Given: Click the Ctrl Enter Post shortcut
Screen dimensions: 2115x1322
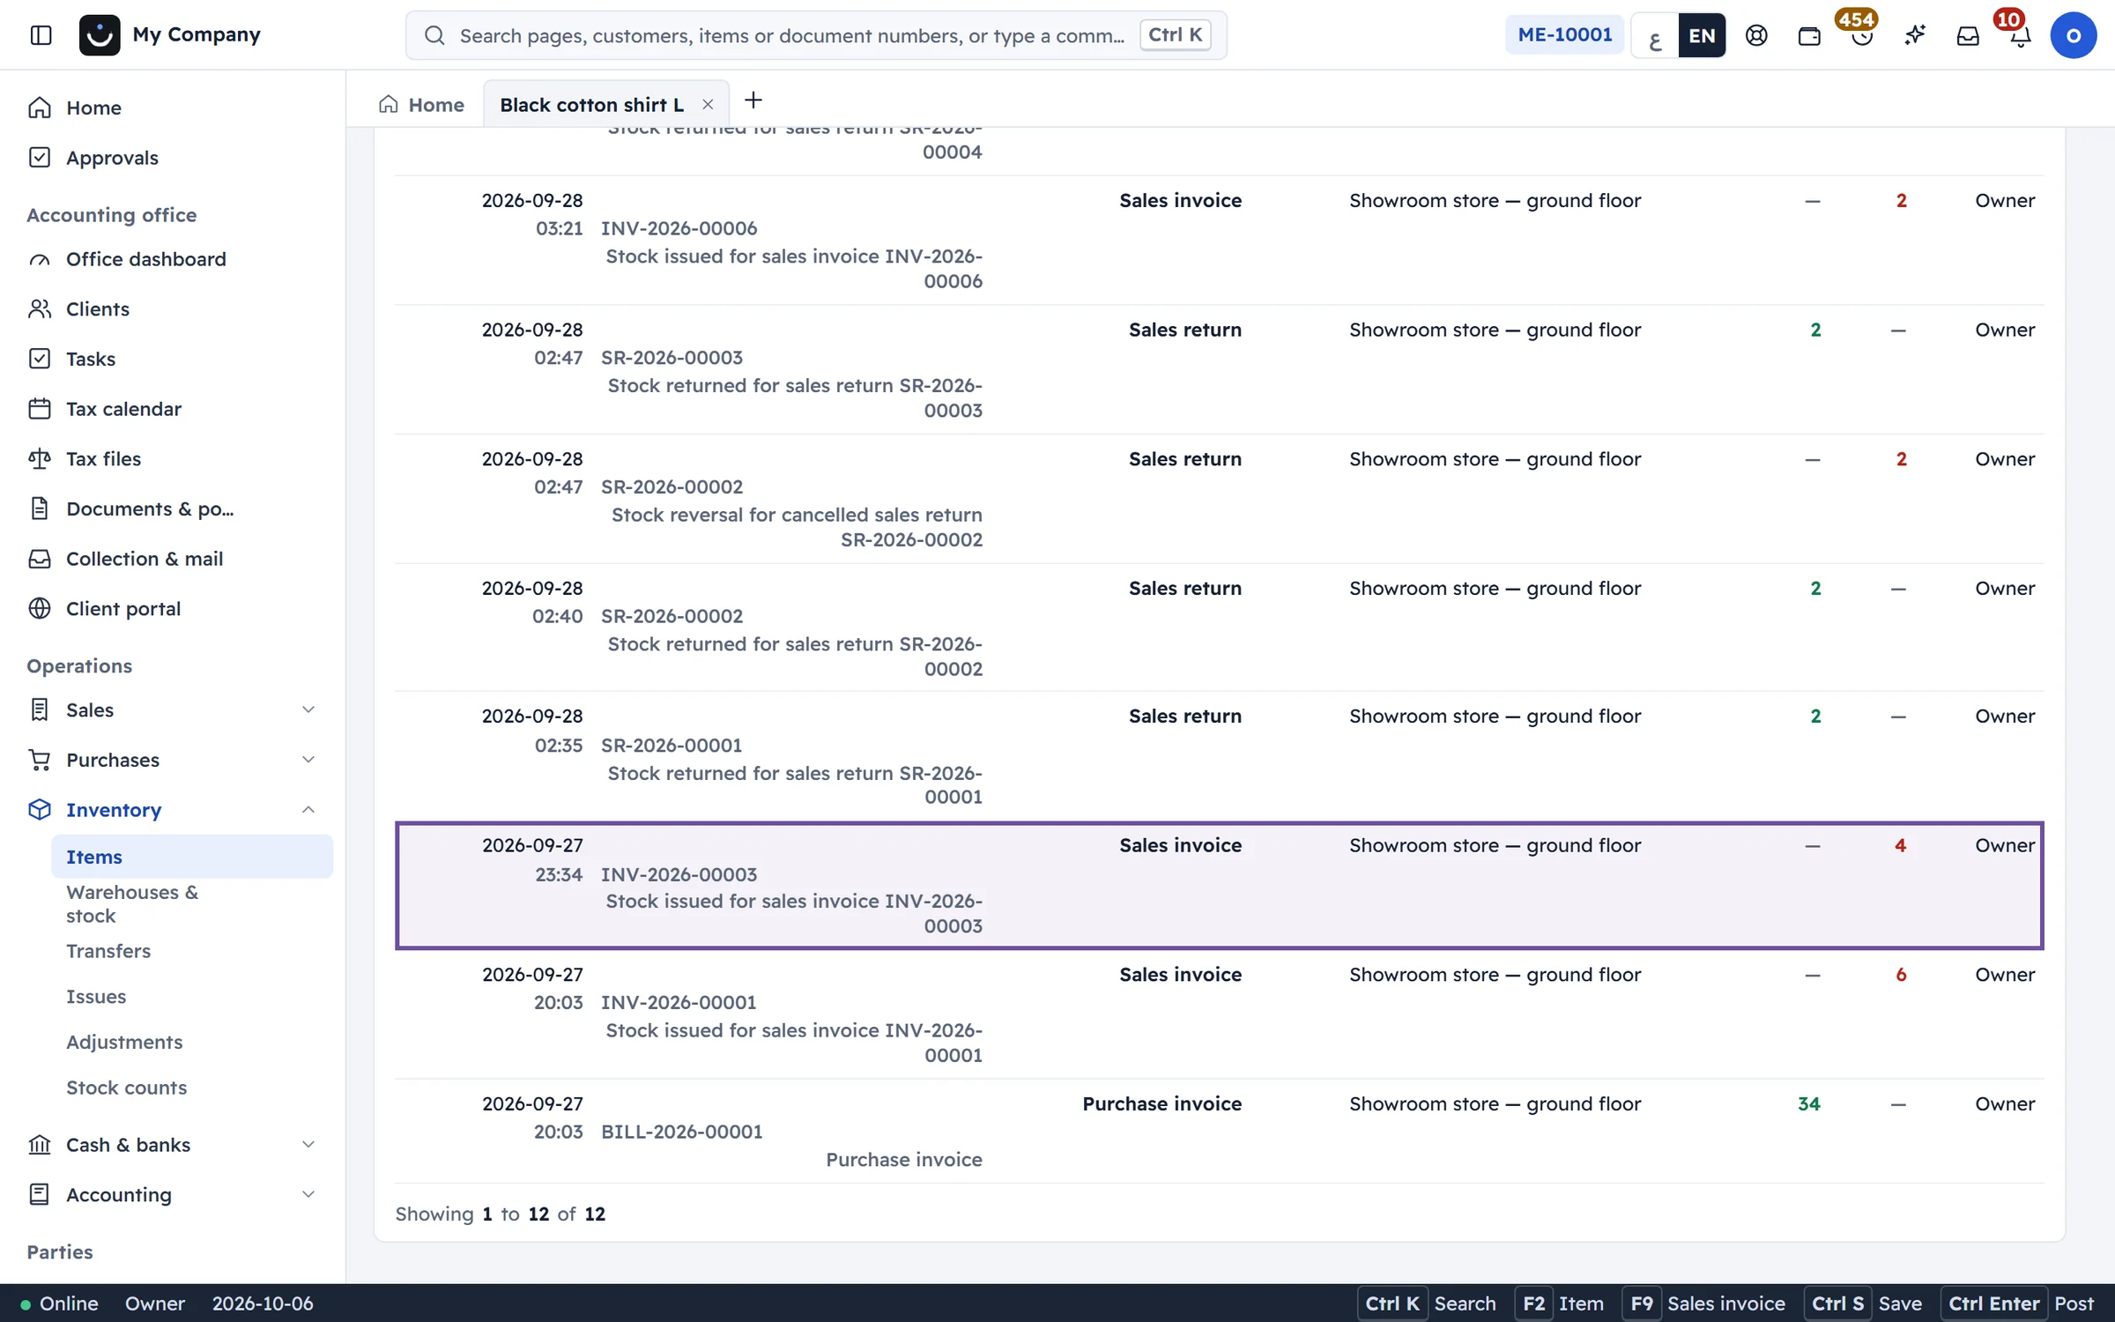Looking at the screenshot, I should point(2020,1303).
